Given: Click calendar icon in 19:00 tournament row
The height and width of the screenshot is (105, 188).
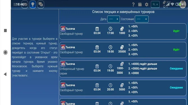Looking at the screenshot, I should tap(97, 66).
